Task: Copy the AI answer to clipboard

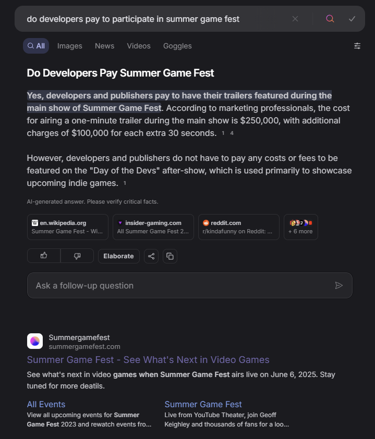Action: [170, 256]
